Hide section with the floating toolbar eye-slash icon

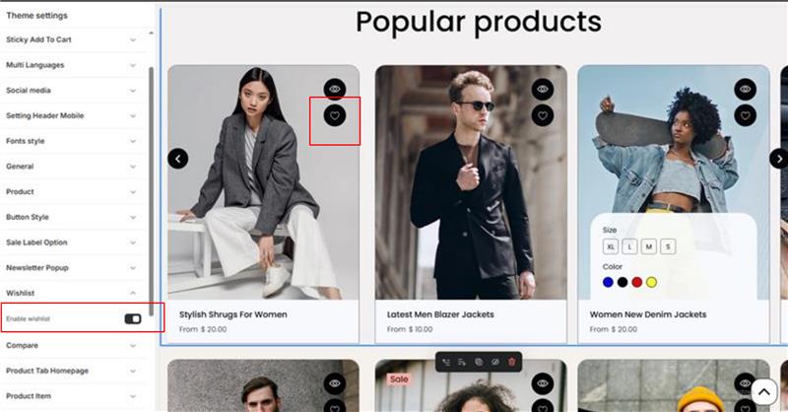tap(495, 362)
